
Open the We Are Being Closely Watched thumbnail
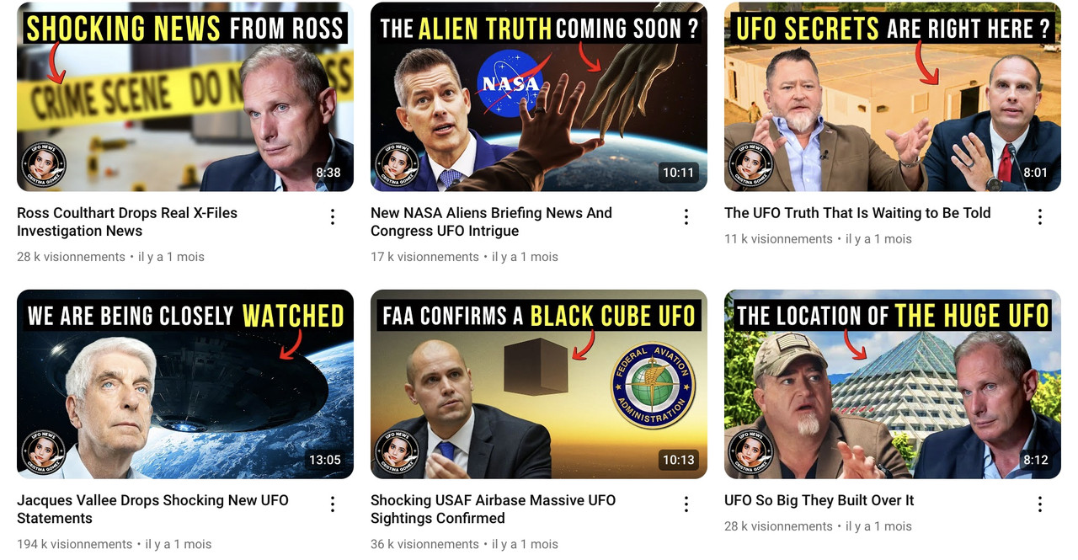pos(185,384)
